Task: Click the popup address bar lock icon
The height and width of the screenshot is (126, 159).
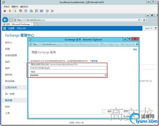Action: [x=137, y=44]
